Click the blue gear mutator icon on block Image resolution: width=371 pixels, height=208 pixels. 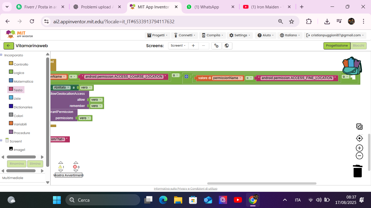pos(186,77)
